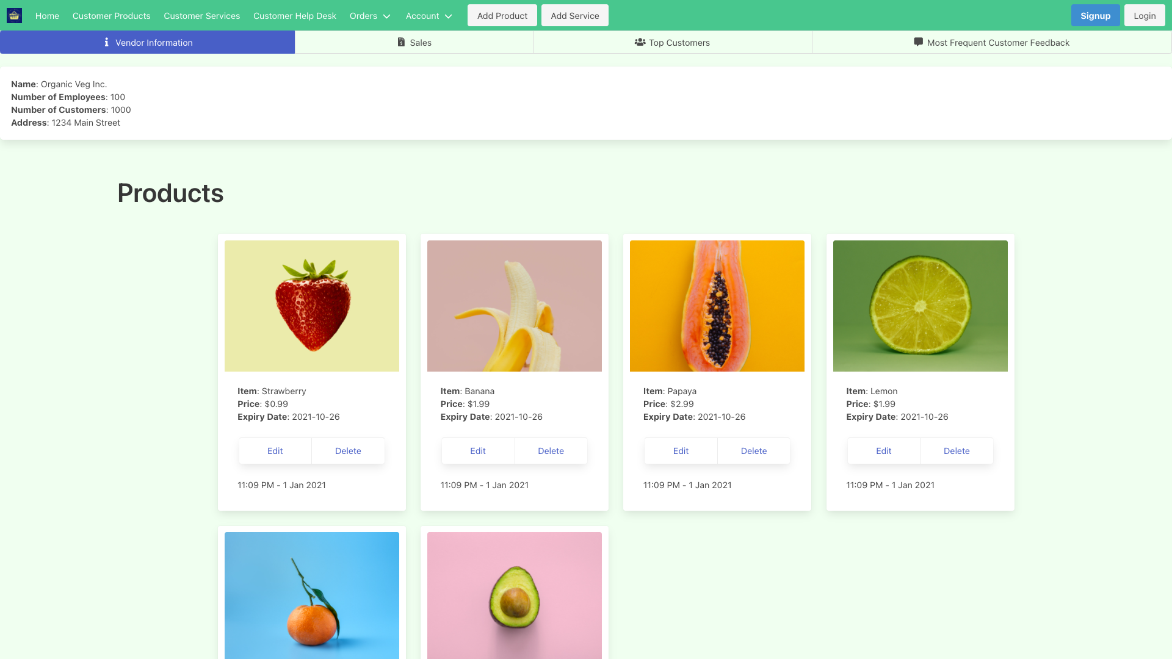Open Customer Services page
This screenshot has width=1172, height=659.
201,16
